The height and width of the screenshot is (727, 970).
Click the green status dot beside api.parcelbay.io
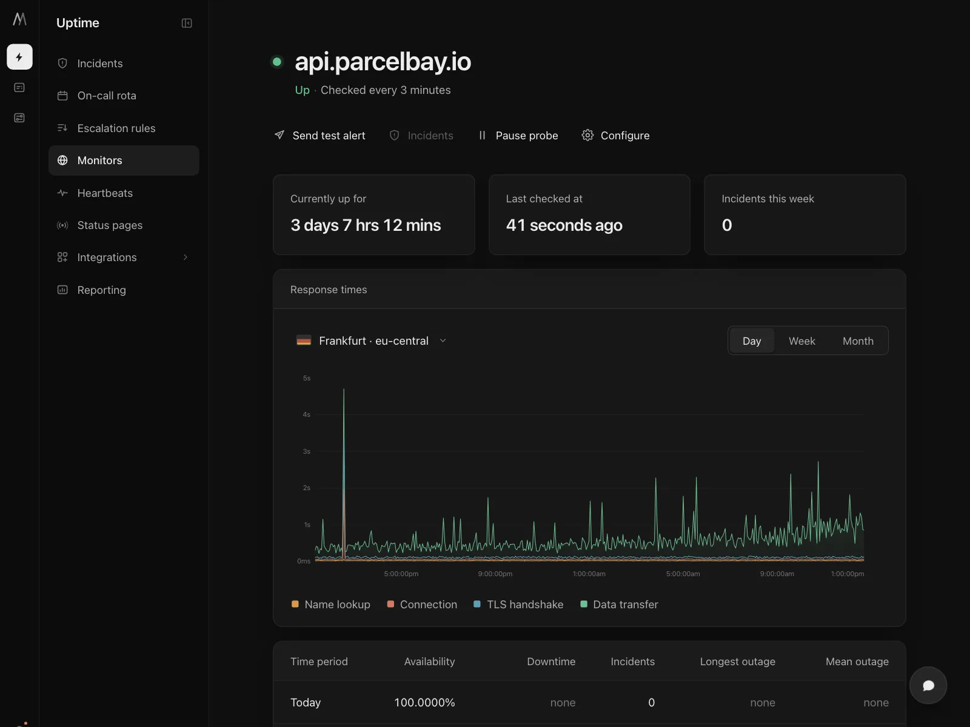pos(277,62)
